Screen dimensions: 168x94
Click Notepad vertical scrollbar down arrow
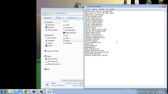point(165,85)
